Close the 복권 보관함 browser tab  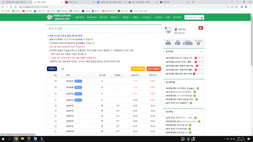[x=62, y=2]
